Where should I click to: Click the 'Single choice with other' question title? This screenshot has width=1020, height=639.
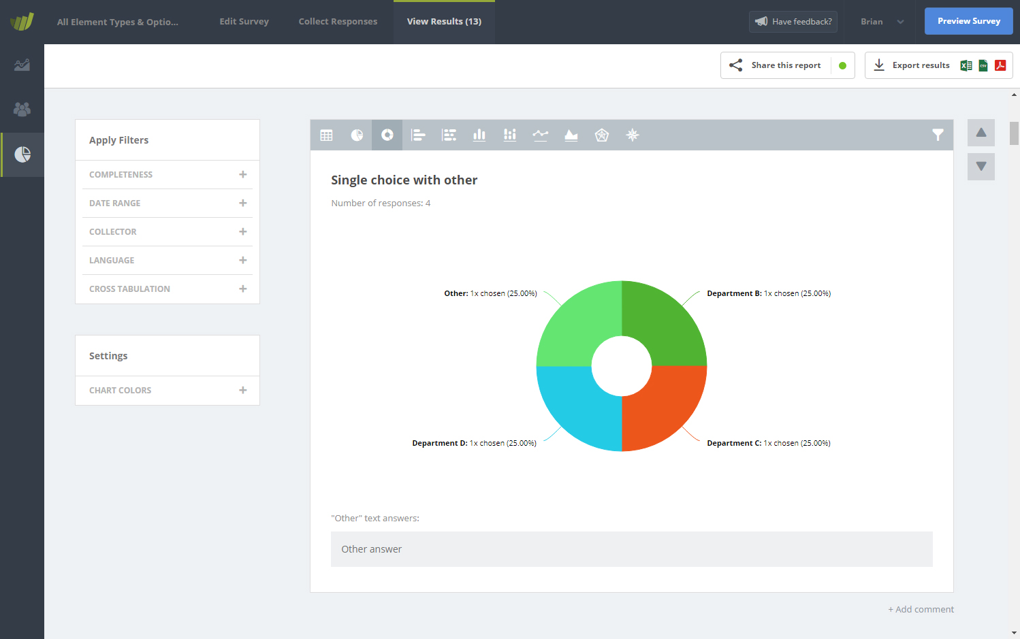pyautogui.click(x=404, y=180)
